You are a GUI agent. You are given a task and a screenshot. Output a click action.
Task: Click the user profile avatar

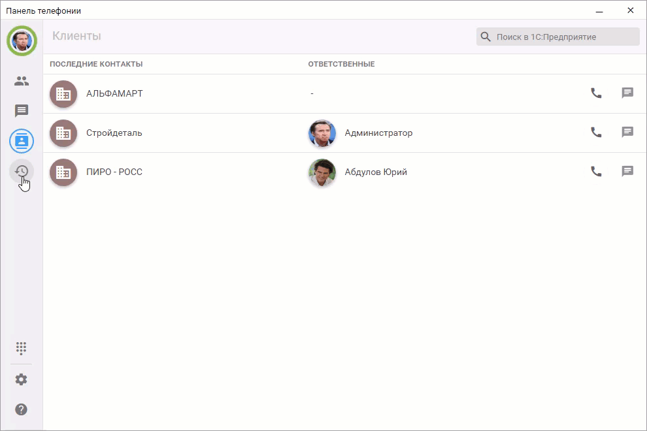pos(22,41)
